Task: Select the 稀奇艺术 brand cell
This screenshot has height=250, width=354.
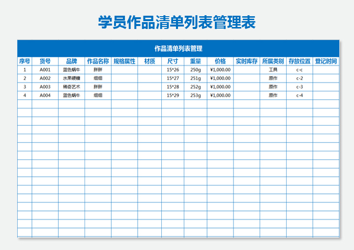Action: pos(72,87)
